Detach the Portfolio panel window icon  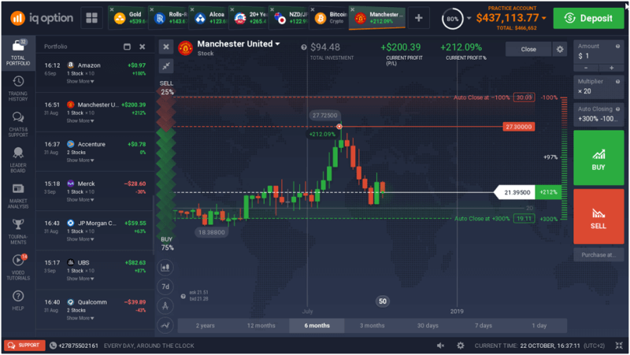pos(127,46)
